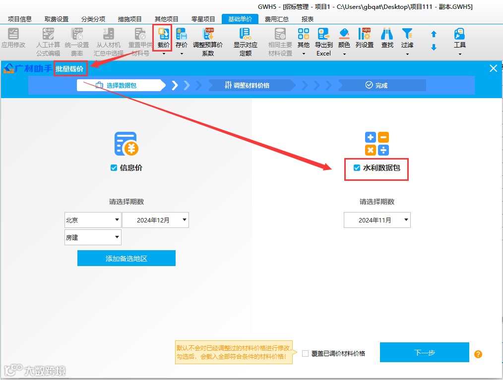
Task: Click the 应用修改 toolbar icon
Action: [13, 34]
